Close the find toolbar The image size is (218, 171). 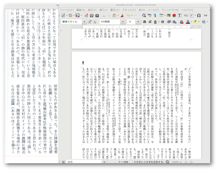63,162
